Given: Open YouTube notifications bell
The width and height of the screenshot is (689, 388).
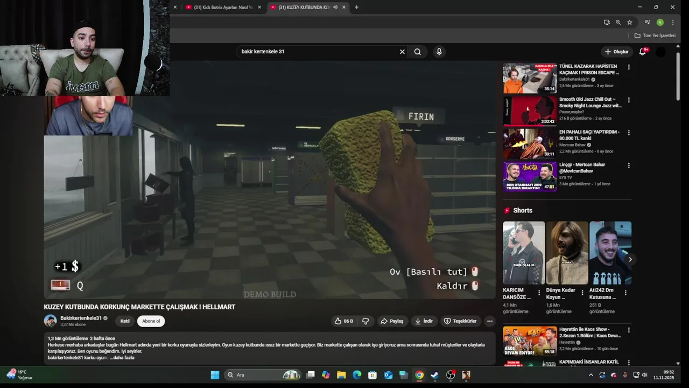Looking at the screenshot, I should pos(642,52).
